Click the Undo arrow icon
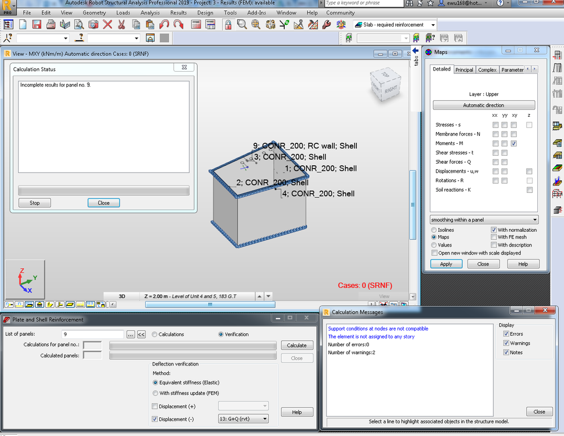 click(164, 24)
